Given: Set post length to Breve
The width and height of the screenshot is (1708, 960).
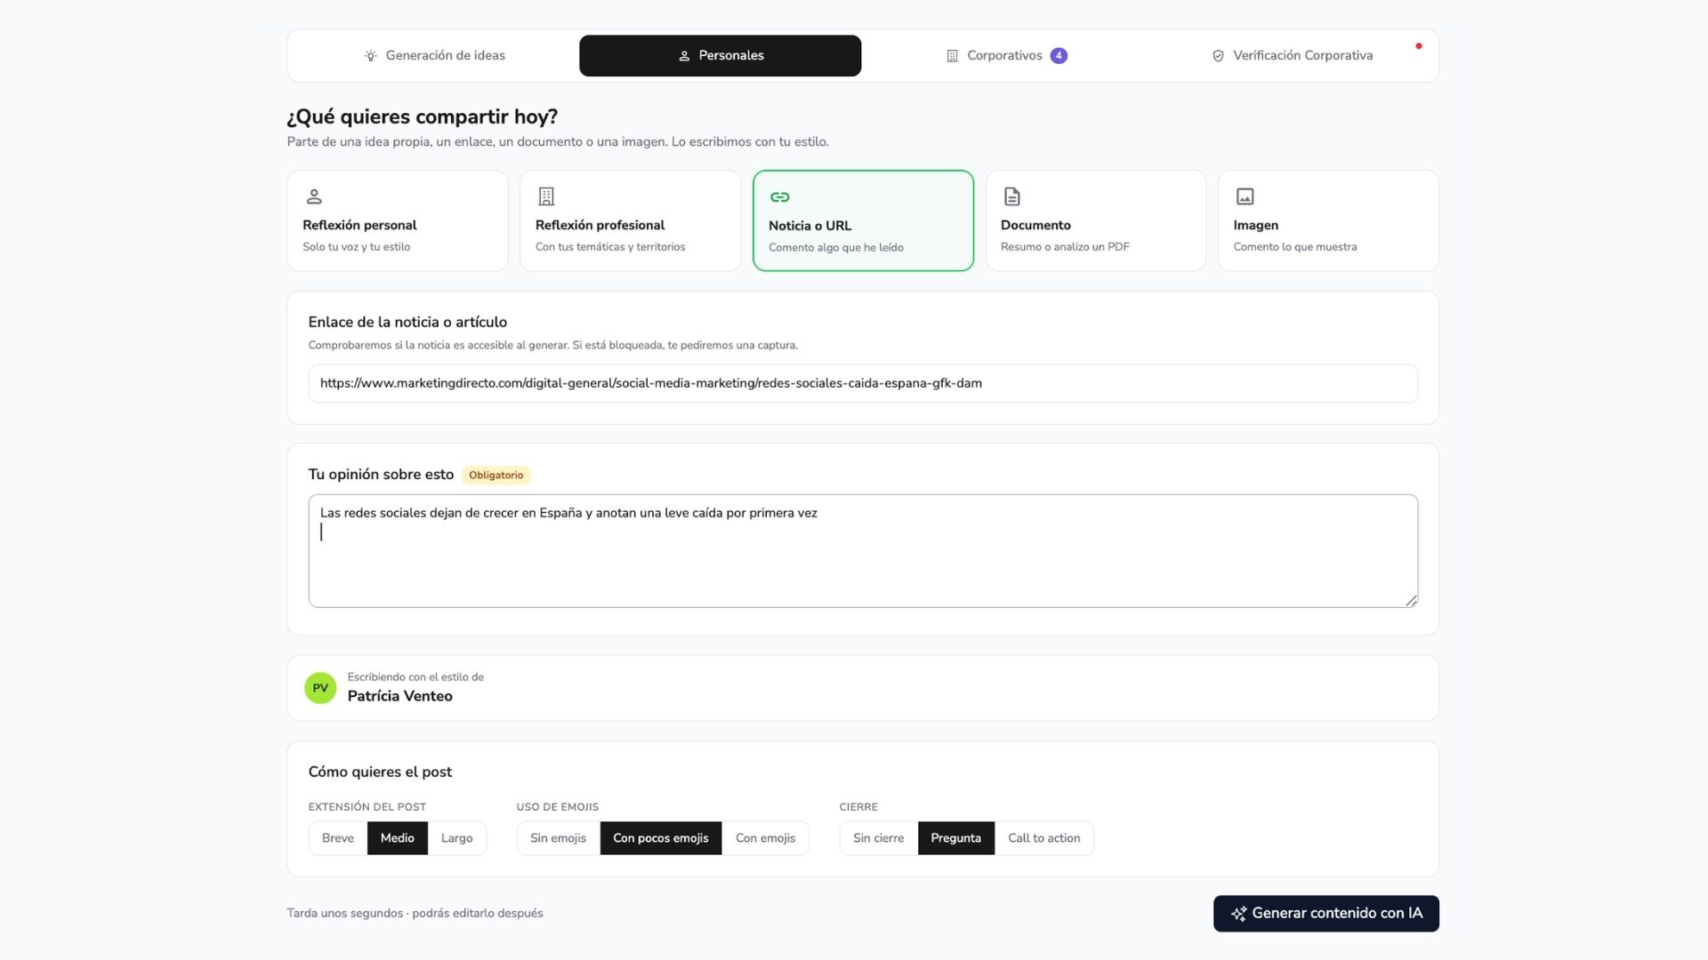Looking at the screenshot, I should (338, 838).
